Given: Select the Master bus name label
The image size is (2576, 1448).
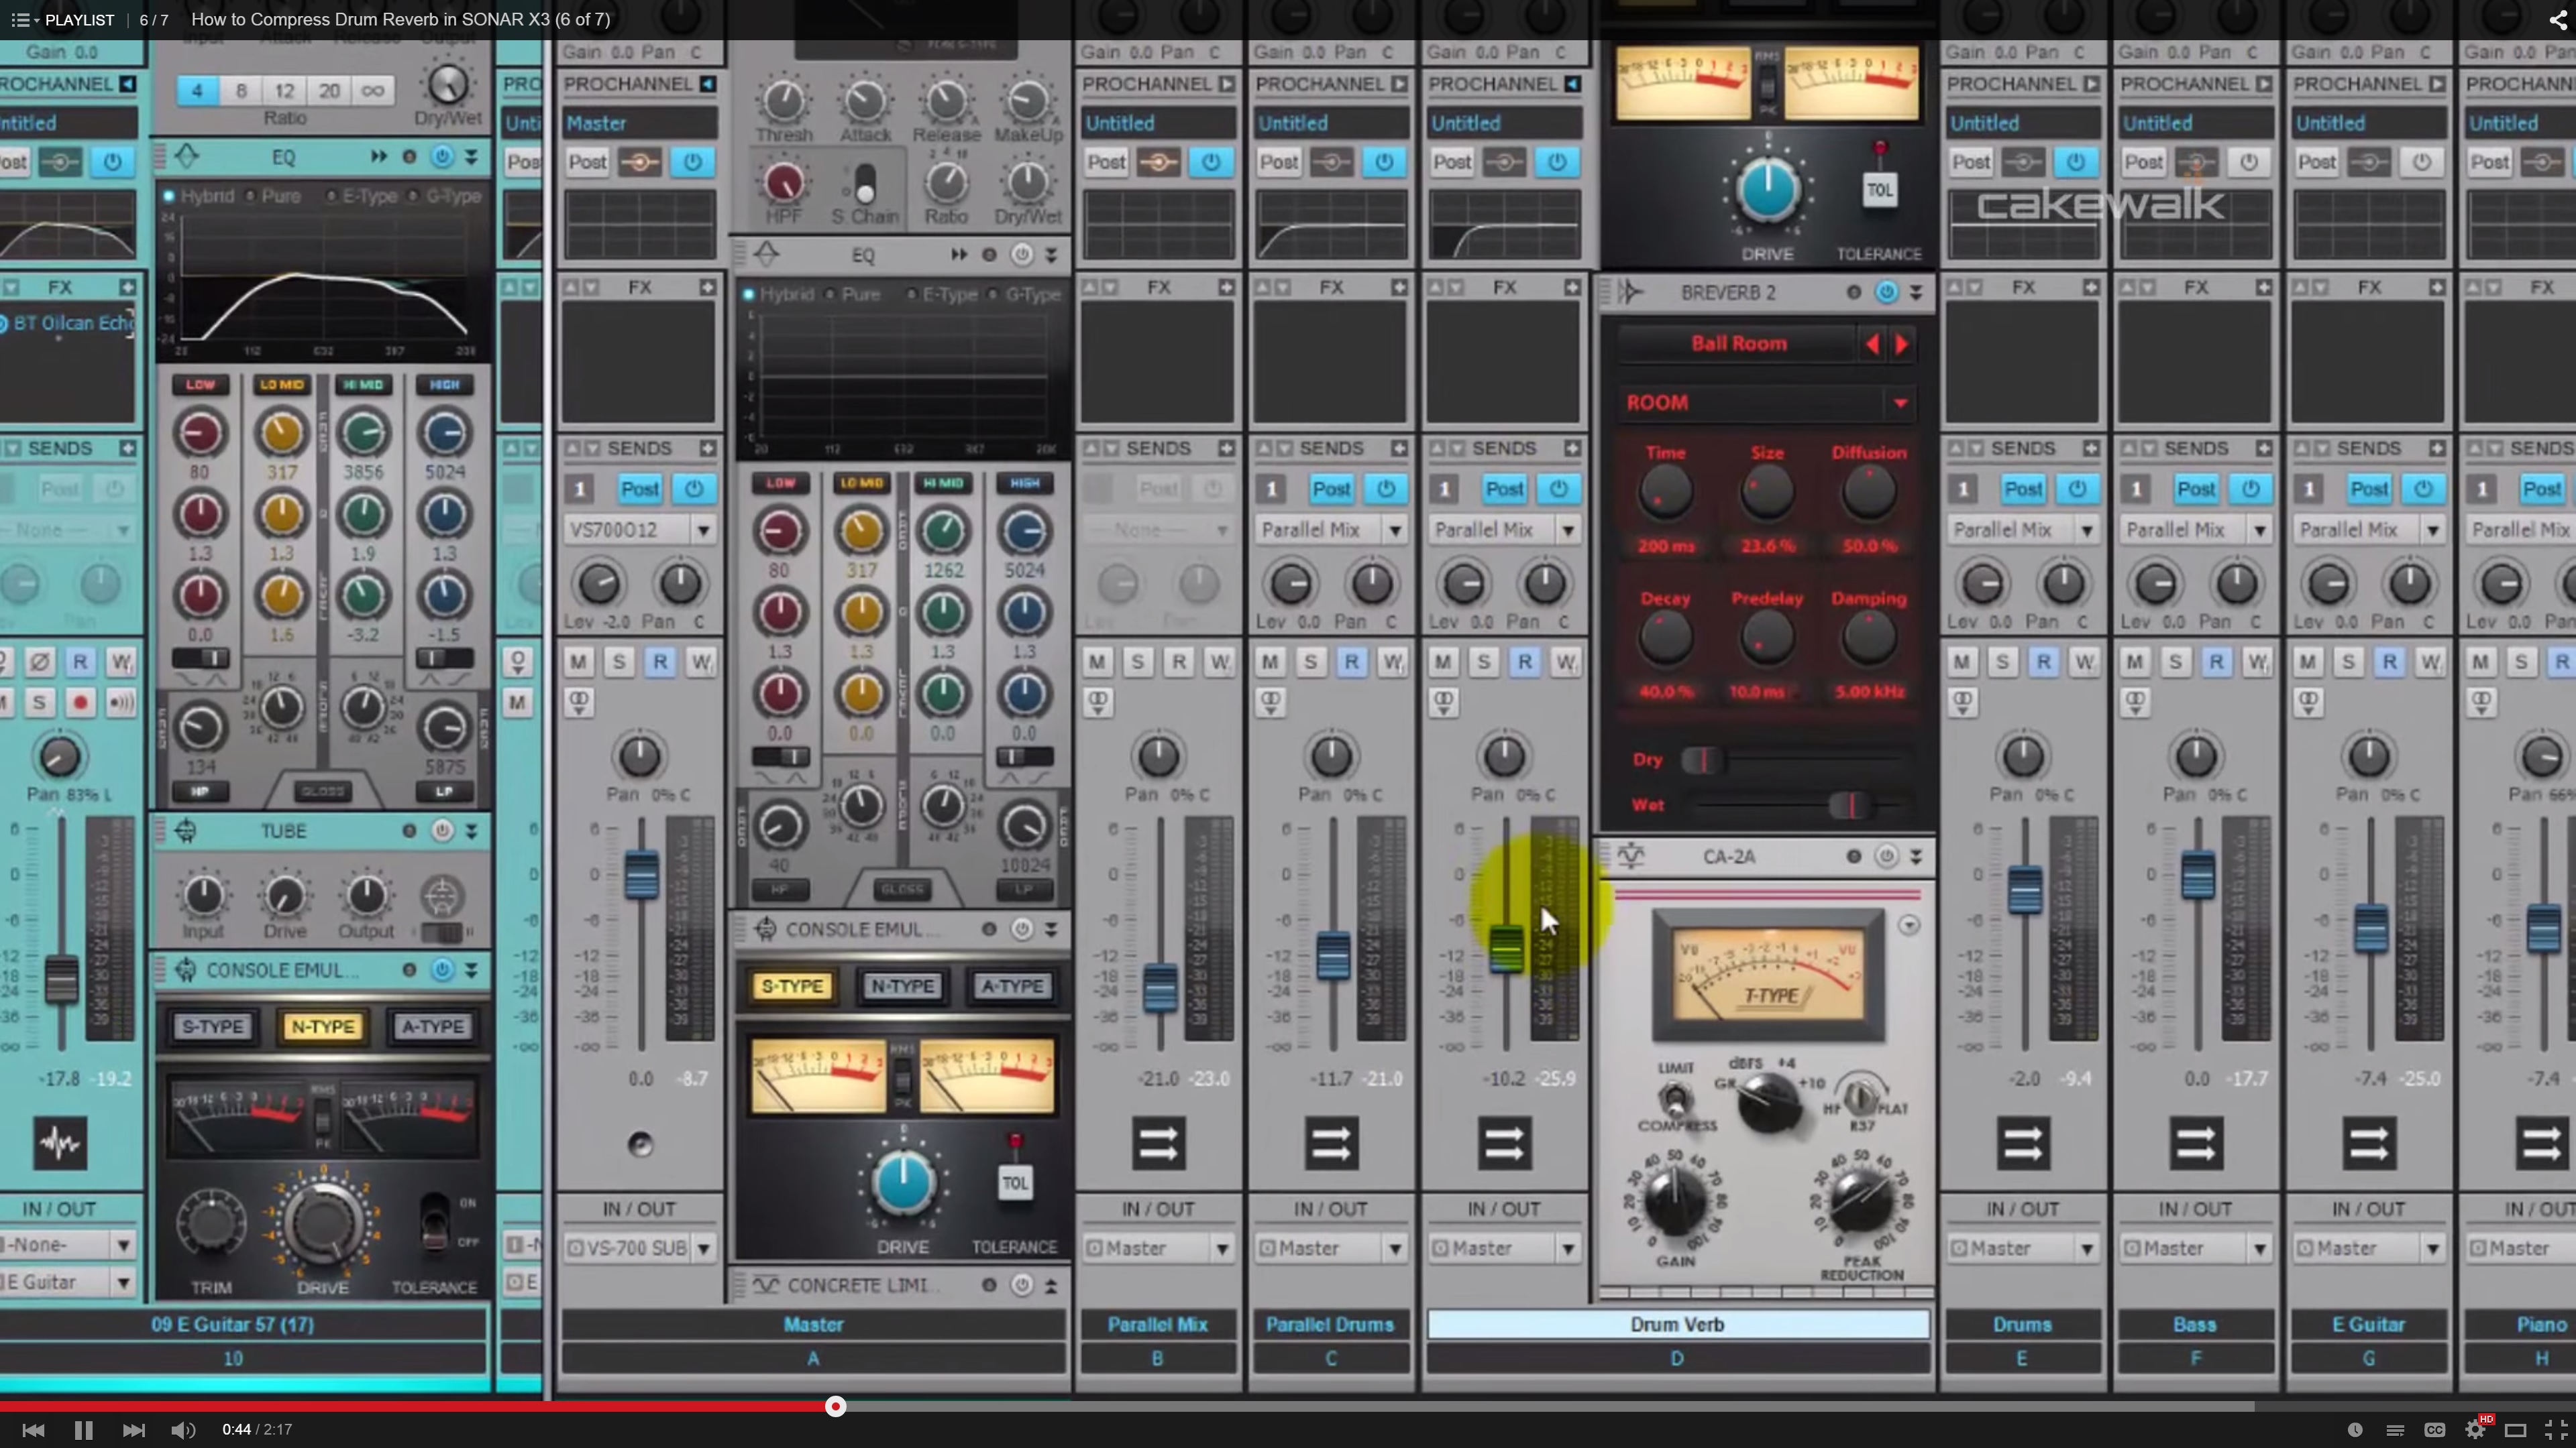Looking at the screenshot, I should point(813,1324).
